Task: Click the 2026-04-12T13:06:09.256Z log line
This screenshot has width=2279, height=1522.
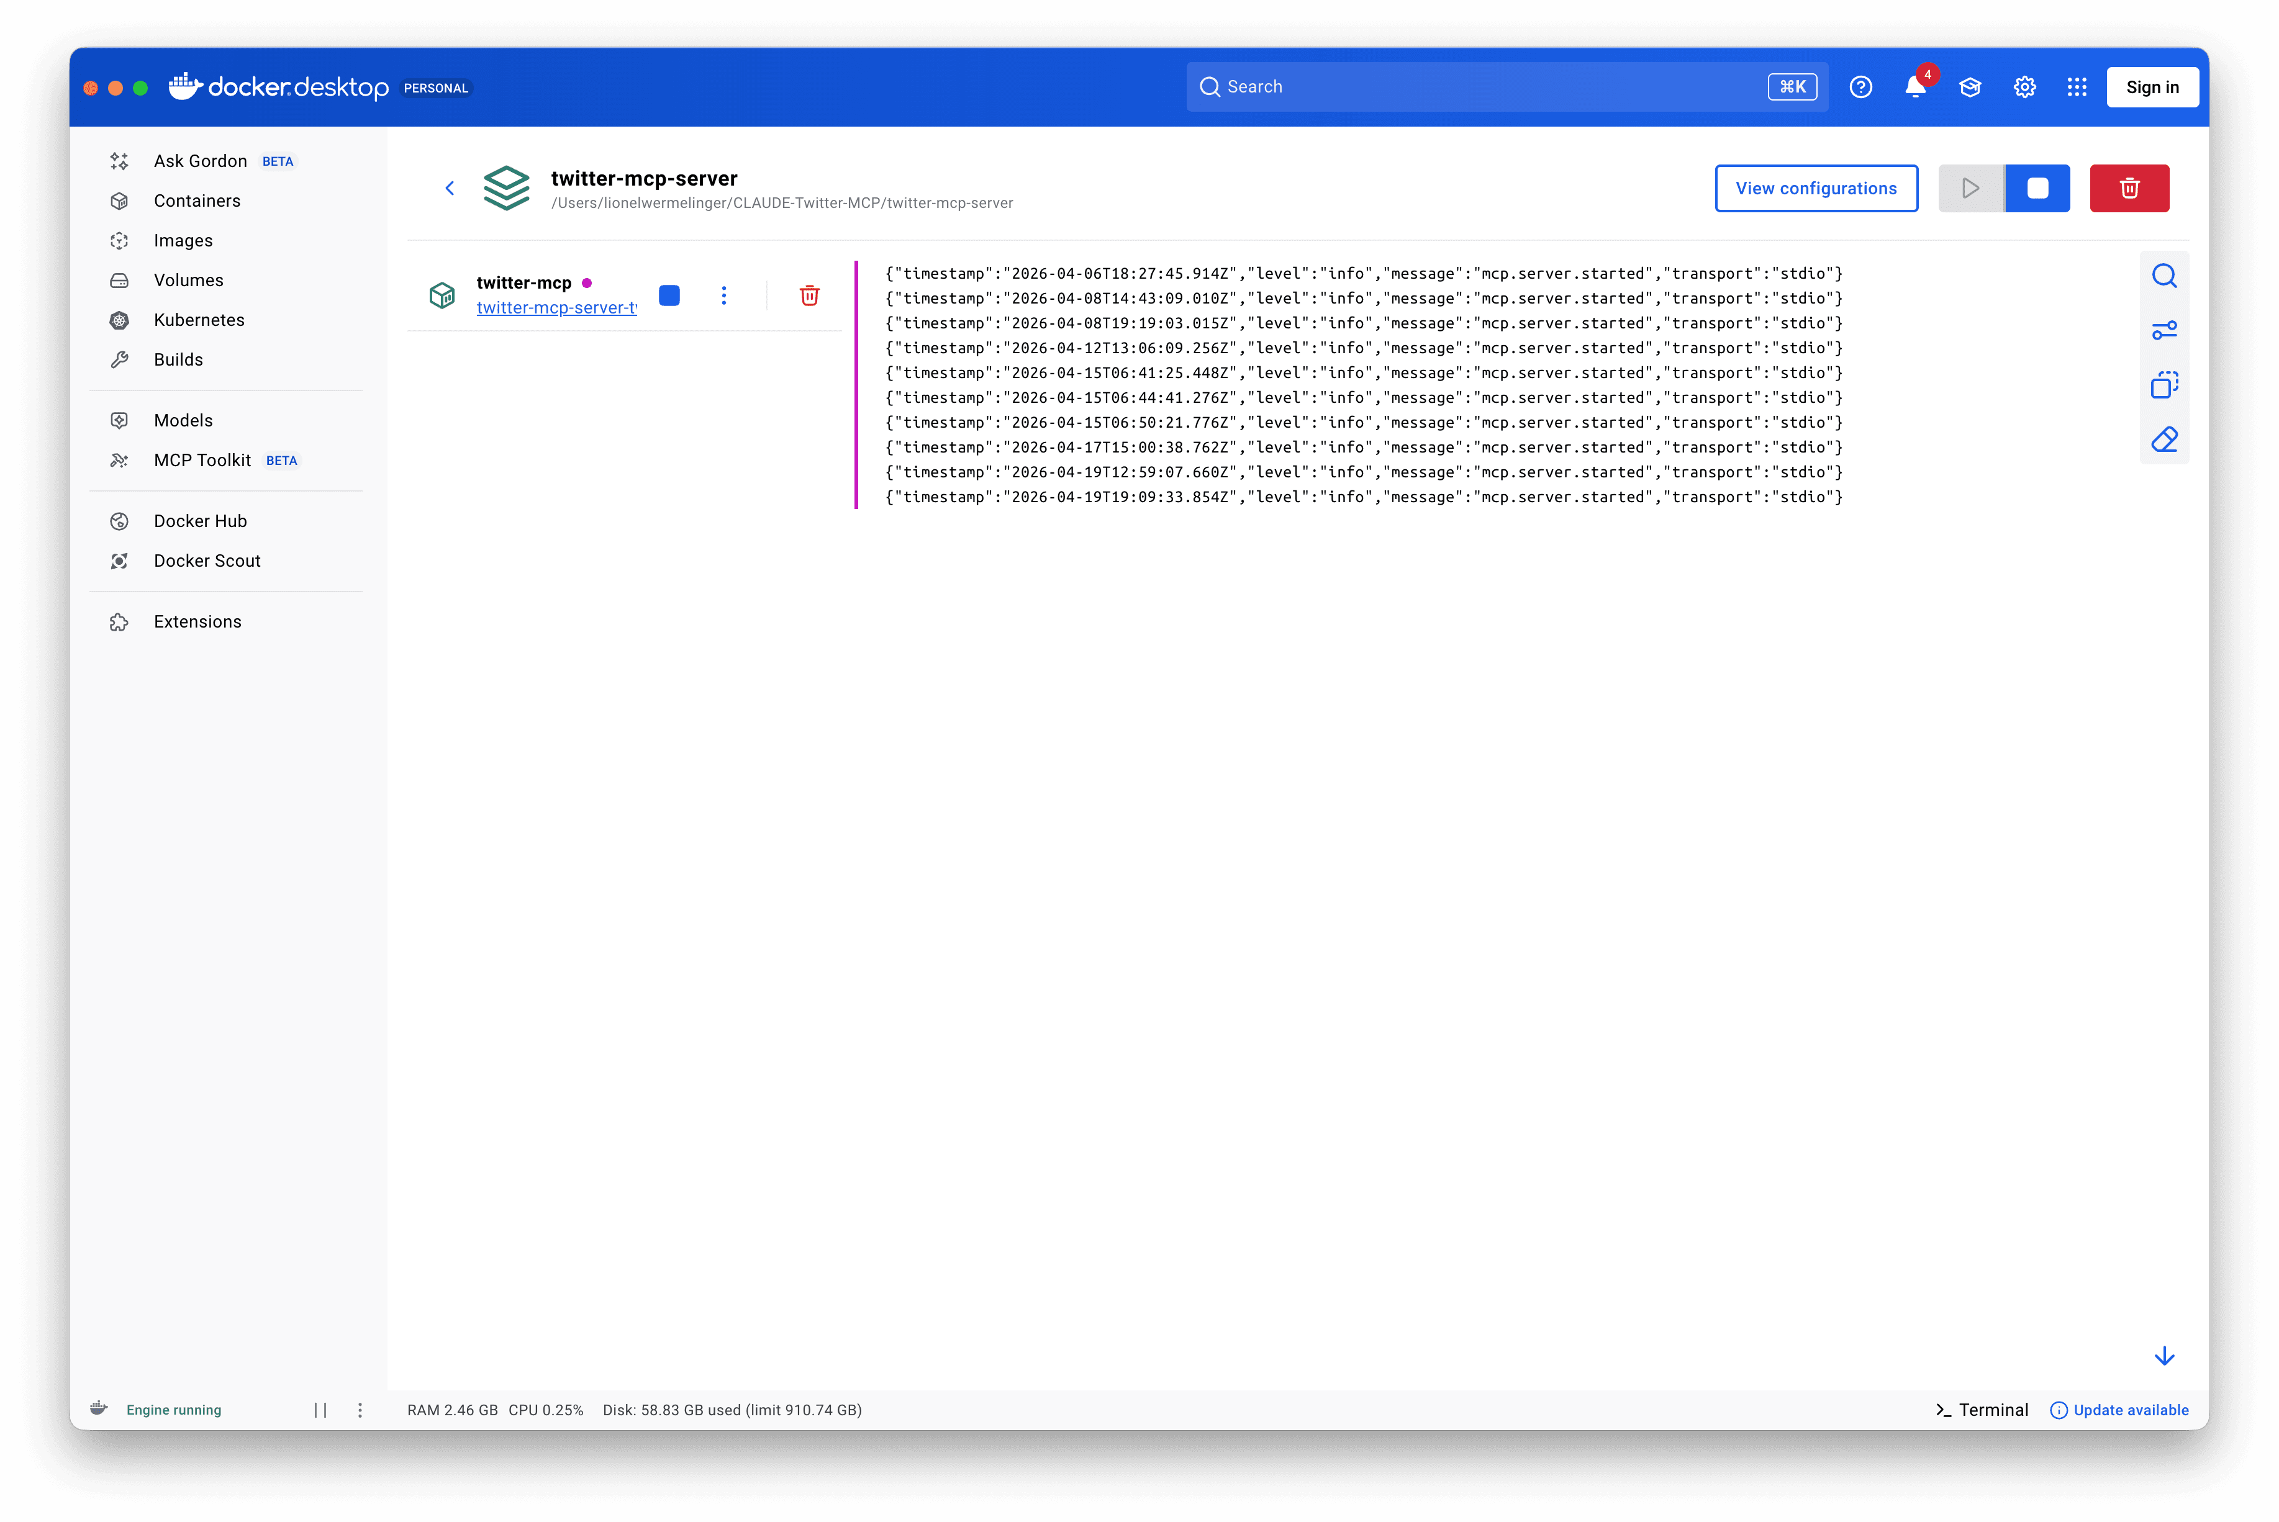Action: [x=1363, y=348]
